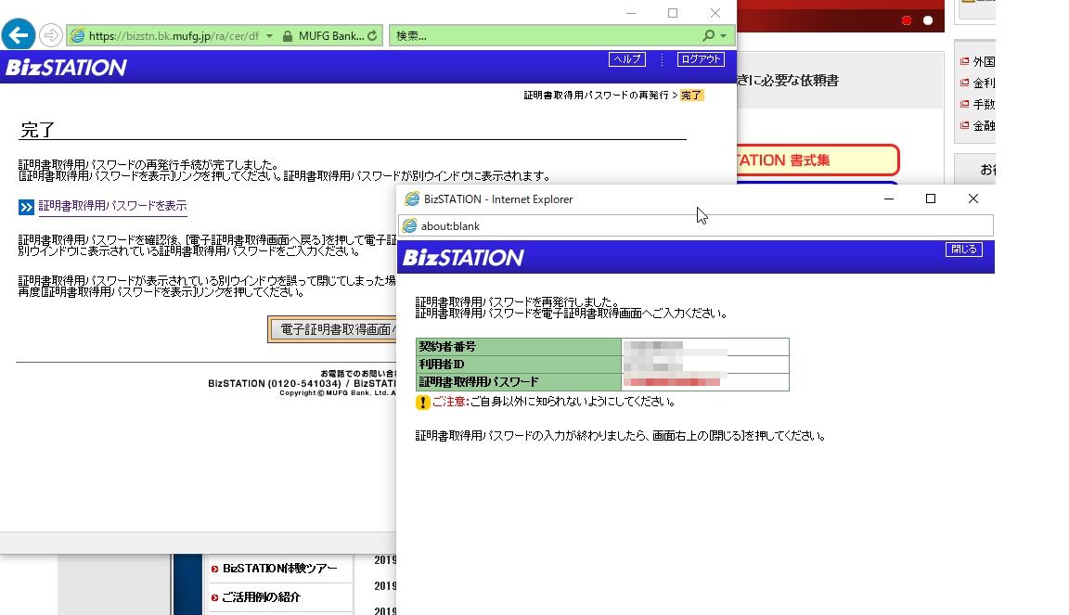
Task: Click the 契約者番号 value cell
Action: click(705, 346)
